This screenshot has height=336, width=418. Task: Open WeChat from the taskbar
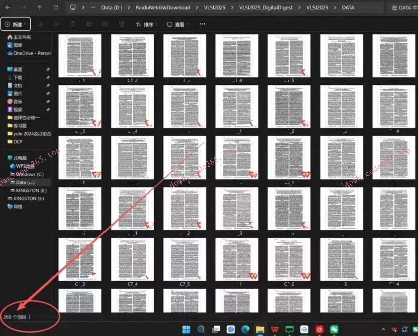click(x=334, y=329)
